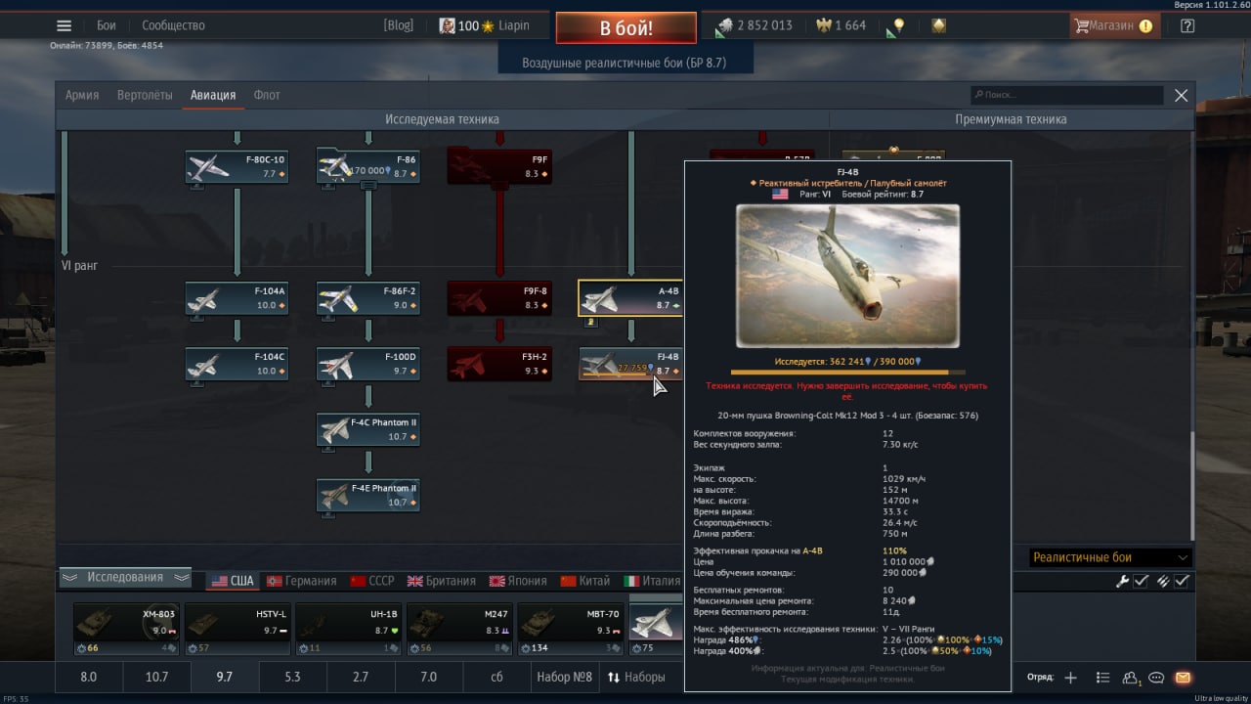This screenshot has height=704, width=1251.
Task: Select the F-104C aircraft card
Action: tap(237, 364)
